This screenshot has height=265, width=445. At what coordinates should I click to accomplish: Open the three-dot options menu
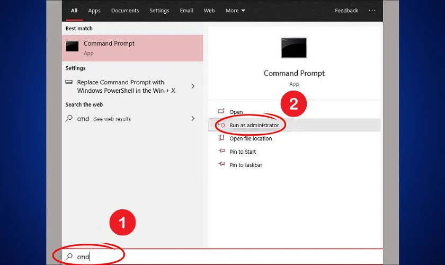click(372, 11)
